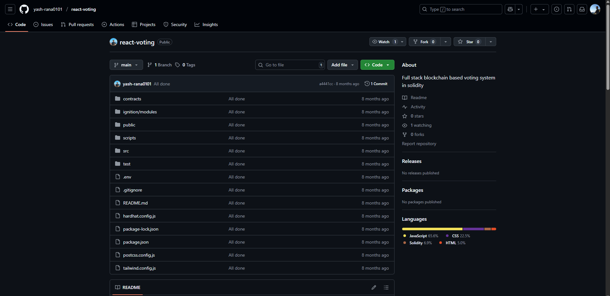Click the search magnifier icon in header
The image size is (610, 296).
425,9
